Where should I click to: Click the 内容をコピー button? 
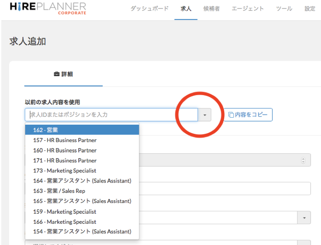[x=248, y=115]
